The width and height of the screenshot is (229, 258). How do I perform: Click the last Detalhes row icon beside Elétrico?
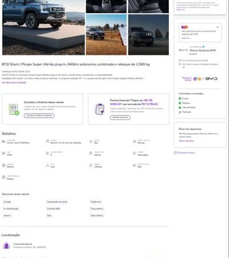click(x=3, y=177)
